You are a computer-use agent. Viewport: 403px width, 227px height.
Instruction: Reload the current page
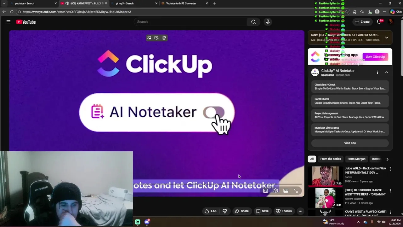[12, 12]
